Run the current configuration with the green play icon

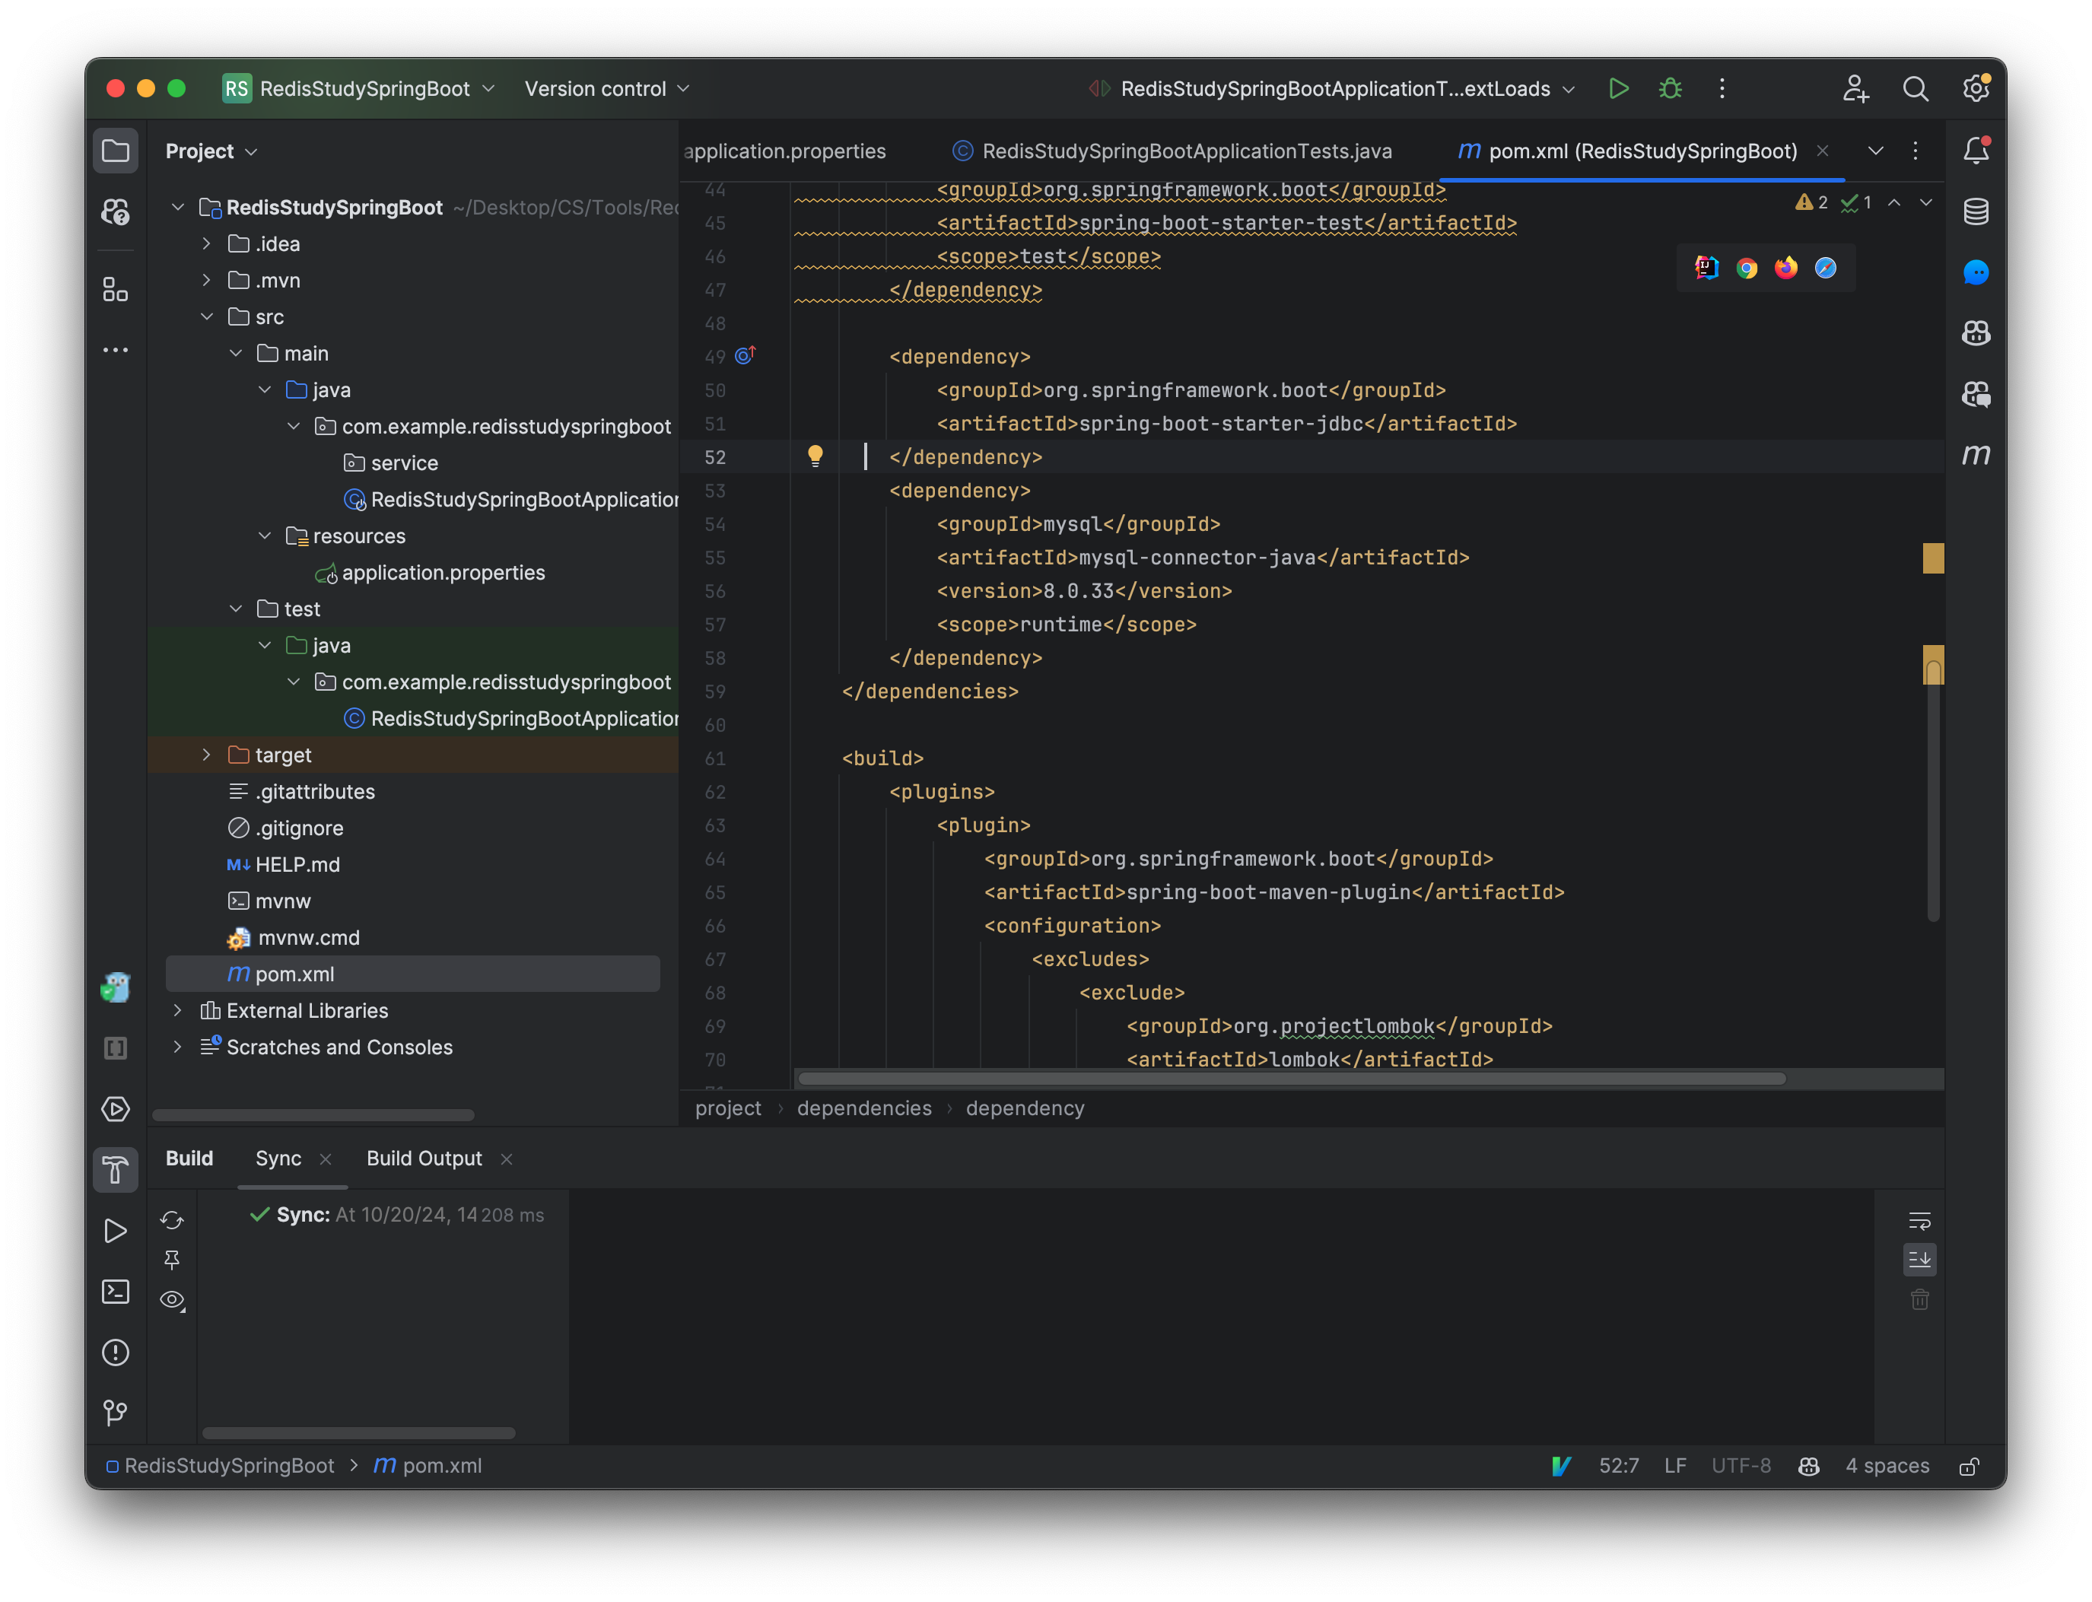click(x=1618, y=89)
